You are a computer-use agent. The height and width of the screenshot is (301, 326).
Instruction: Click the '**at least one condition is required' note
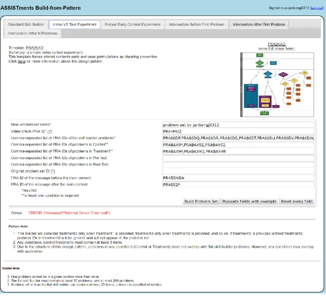(x=50, y=196)
